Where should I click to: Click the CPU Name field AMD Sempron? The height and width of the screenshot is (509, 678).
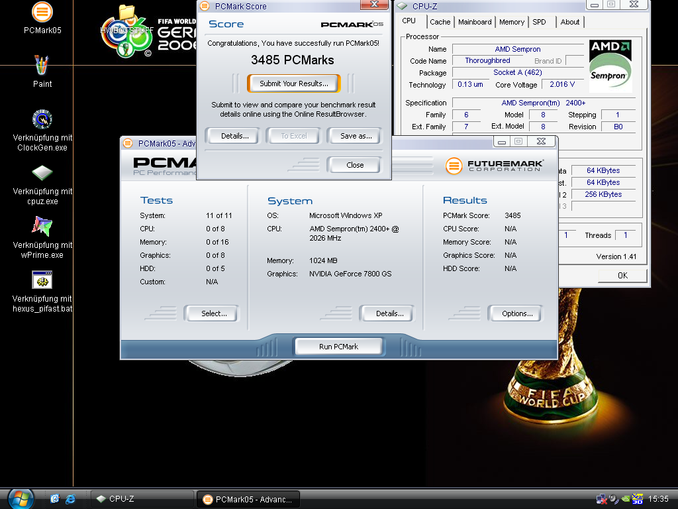pyautogui.click(x=518, y=49)
